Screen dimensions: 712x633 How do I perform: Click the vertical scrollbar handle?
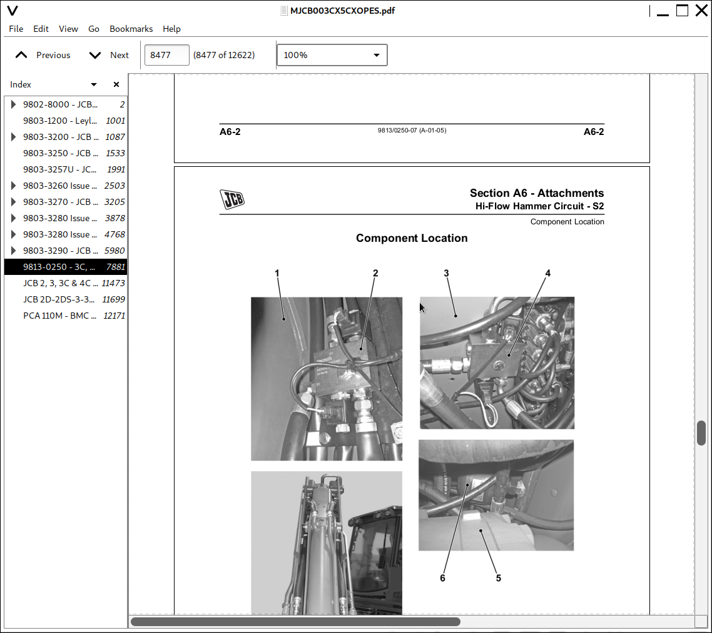pos(701,432)
